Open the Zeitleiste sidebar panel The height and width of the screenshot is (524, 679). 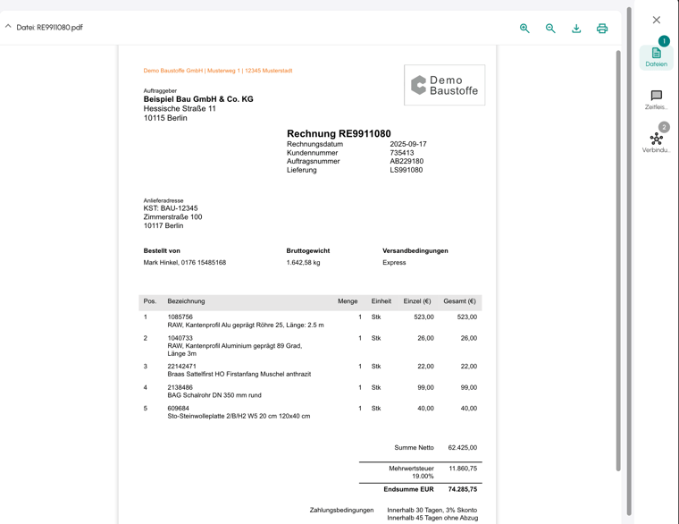pos(656,99)
